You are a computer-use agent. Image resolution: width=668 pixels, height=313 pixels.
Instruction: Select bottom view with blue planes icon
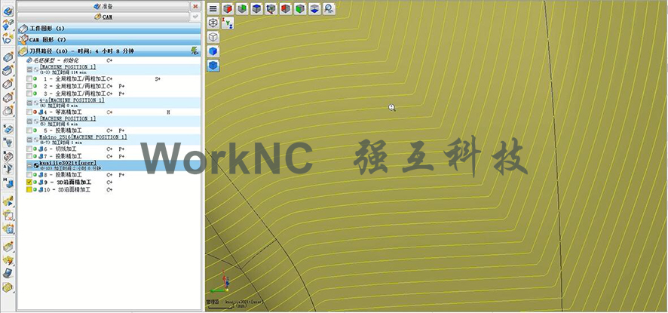[x=315, y=8]
